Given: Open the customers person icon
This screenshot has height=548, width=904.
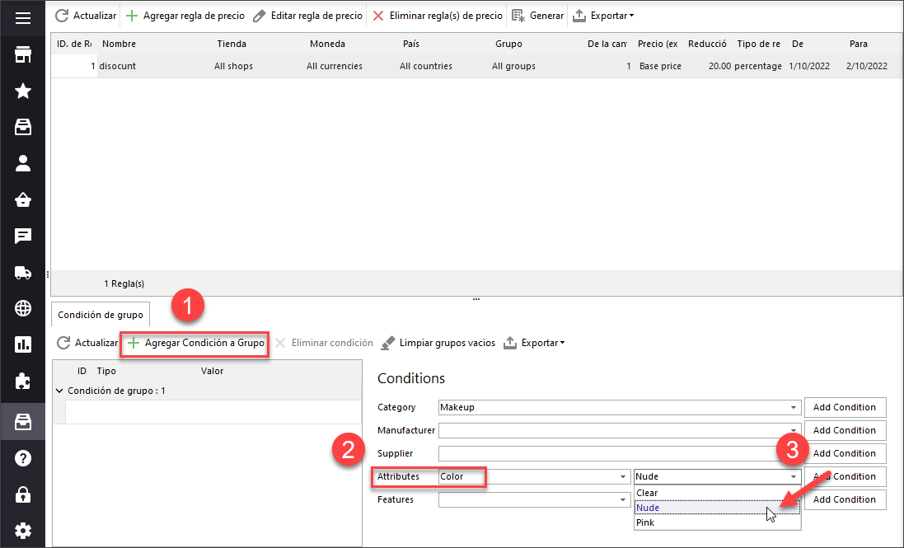Looking at the screenshot, I should [23, 164].
